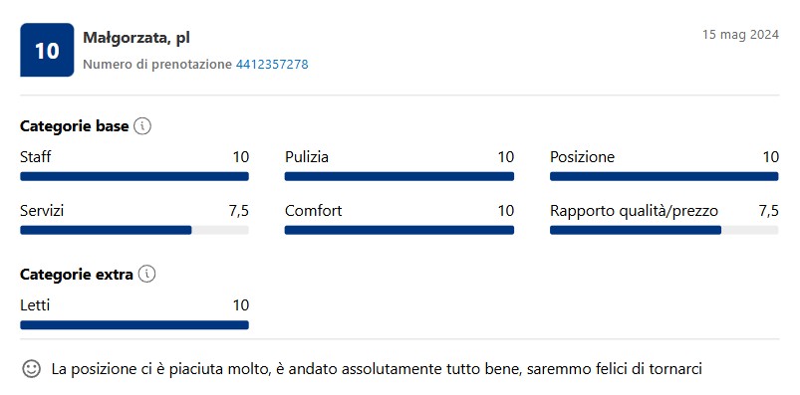Click the Rapporto qualità/prezzo rating bar
Viewport: 800px width, 395px height.
(665, 231)
